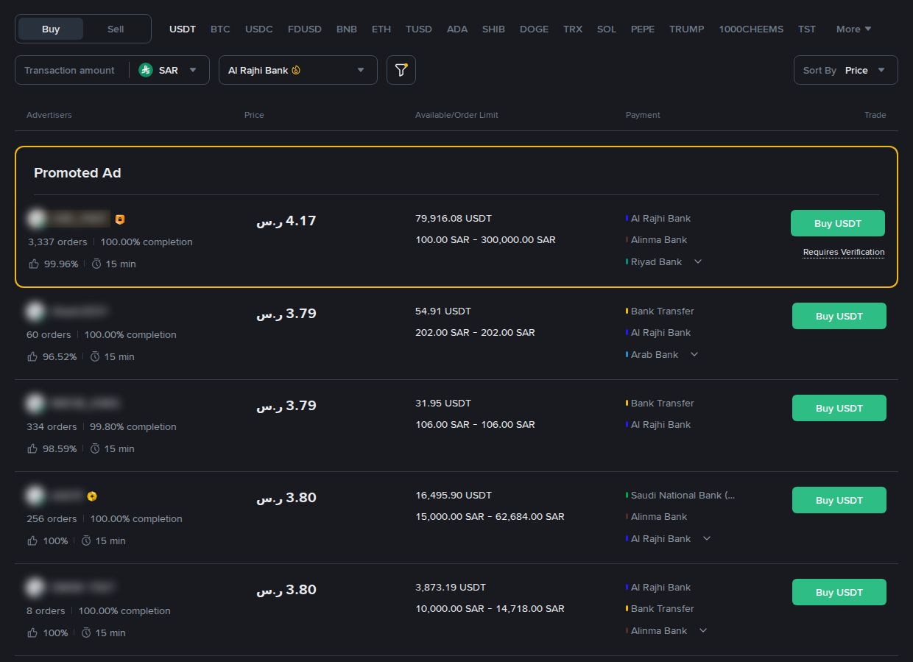Click avatar of the 256 orders advertiser
Image resolution: width=913 pixels, height=662 pixels.
click(35, 496)
